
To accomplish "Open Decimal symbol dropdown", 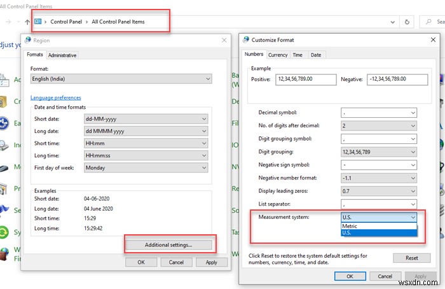I will click(379, 113).
